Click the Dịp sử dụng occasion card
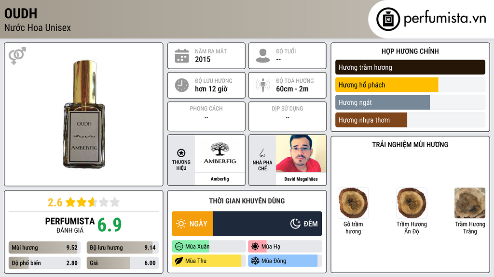The image size is (494, 277). point(288,116)
